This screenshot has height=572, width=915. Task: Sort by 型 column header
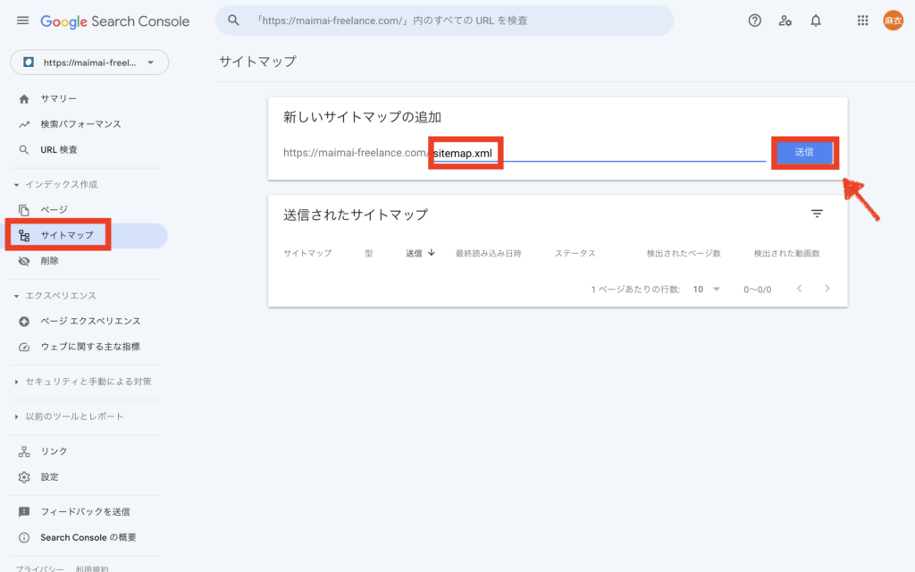pos(369,253)
